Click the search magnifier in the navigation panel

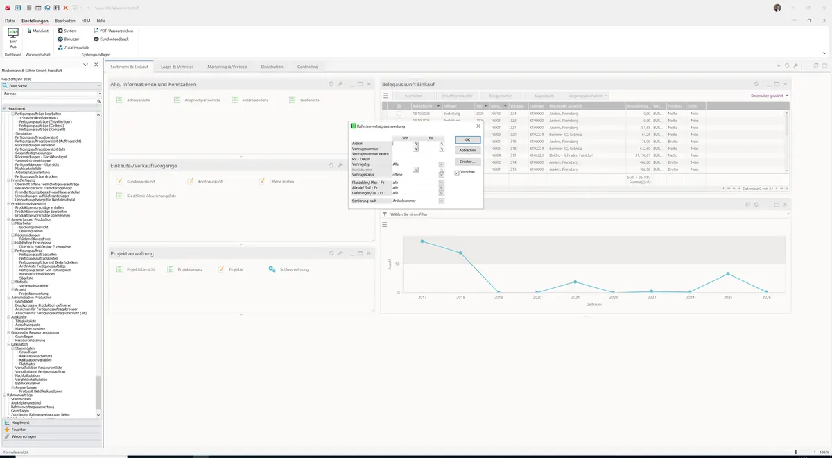tap(99, 101)
